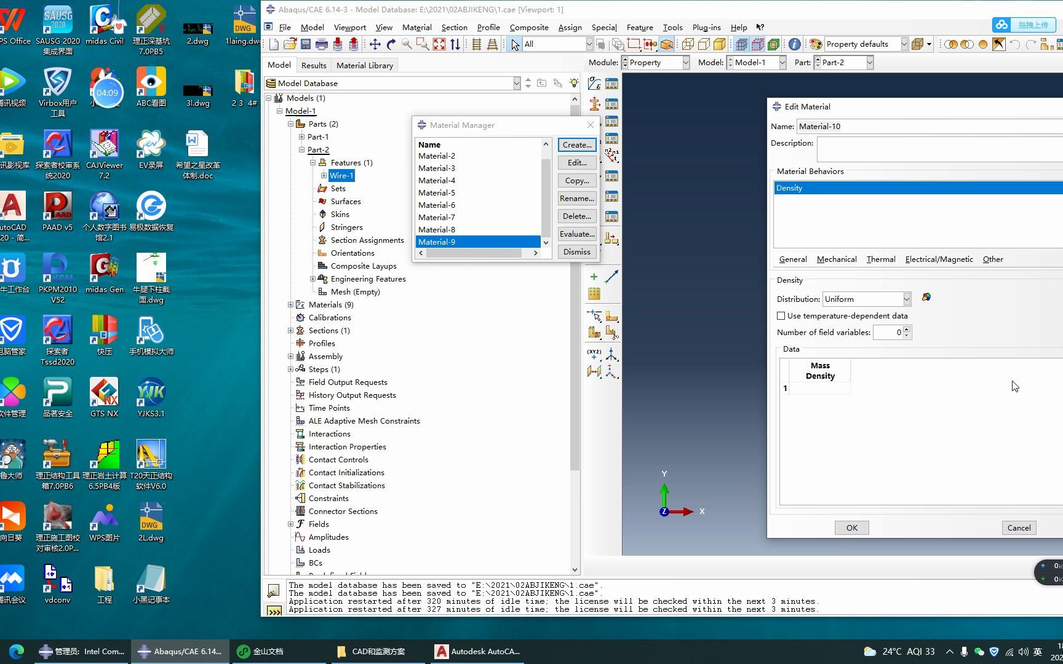Click the selection arrow pointer tool
This screenshot has width=1063, height=664.
point(515,44)
